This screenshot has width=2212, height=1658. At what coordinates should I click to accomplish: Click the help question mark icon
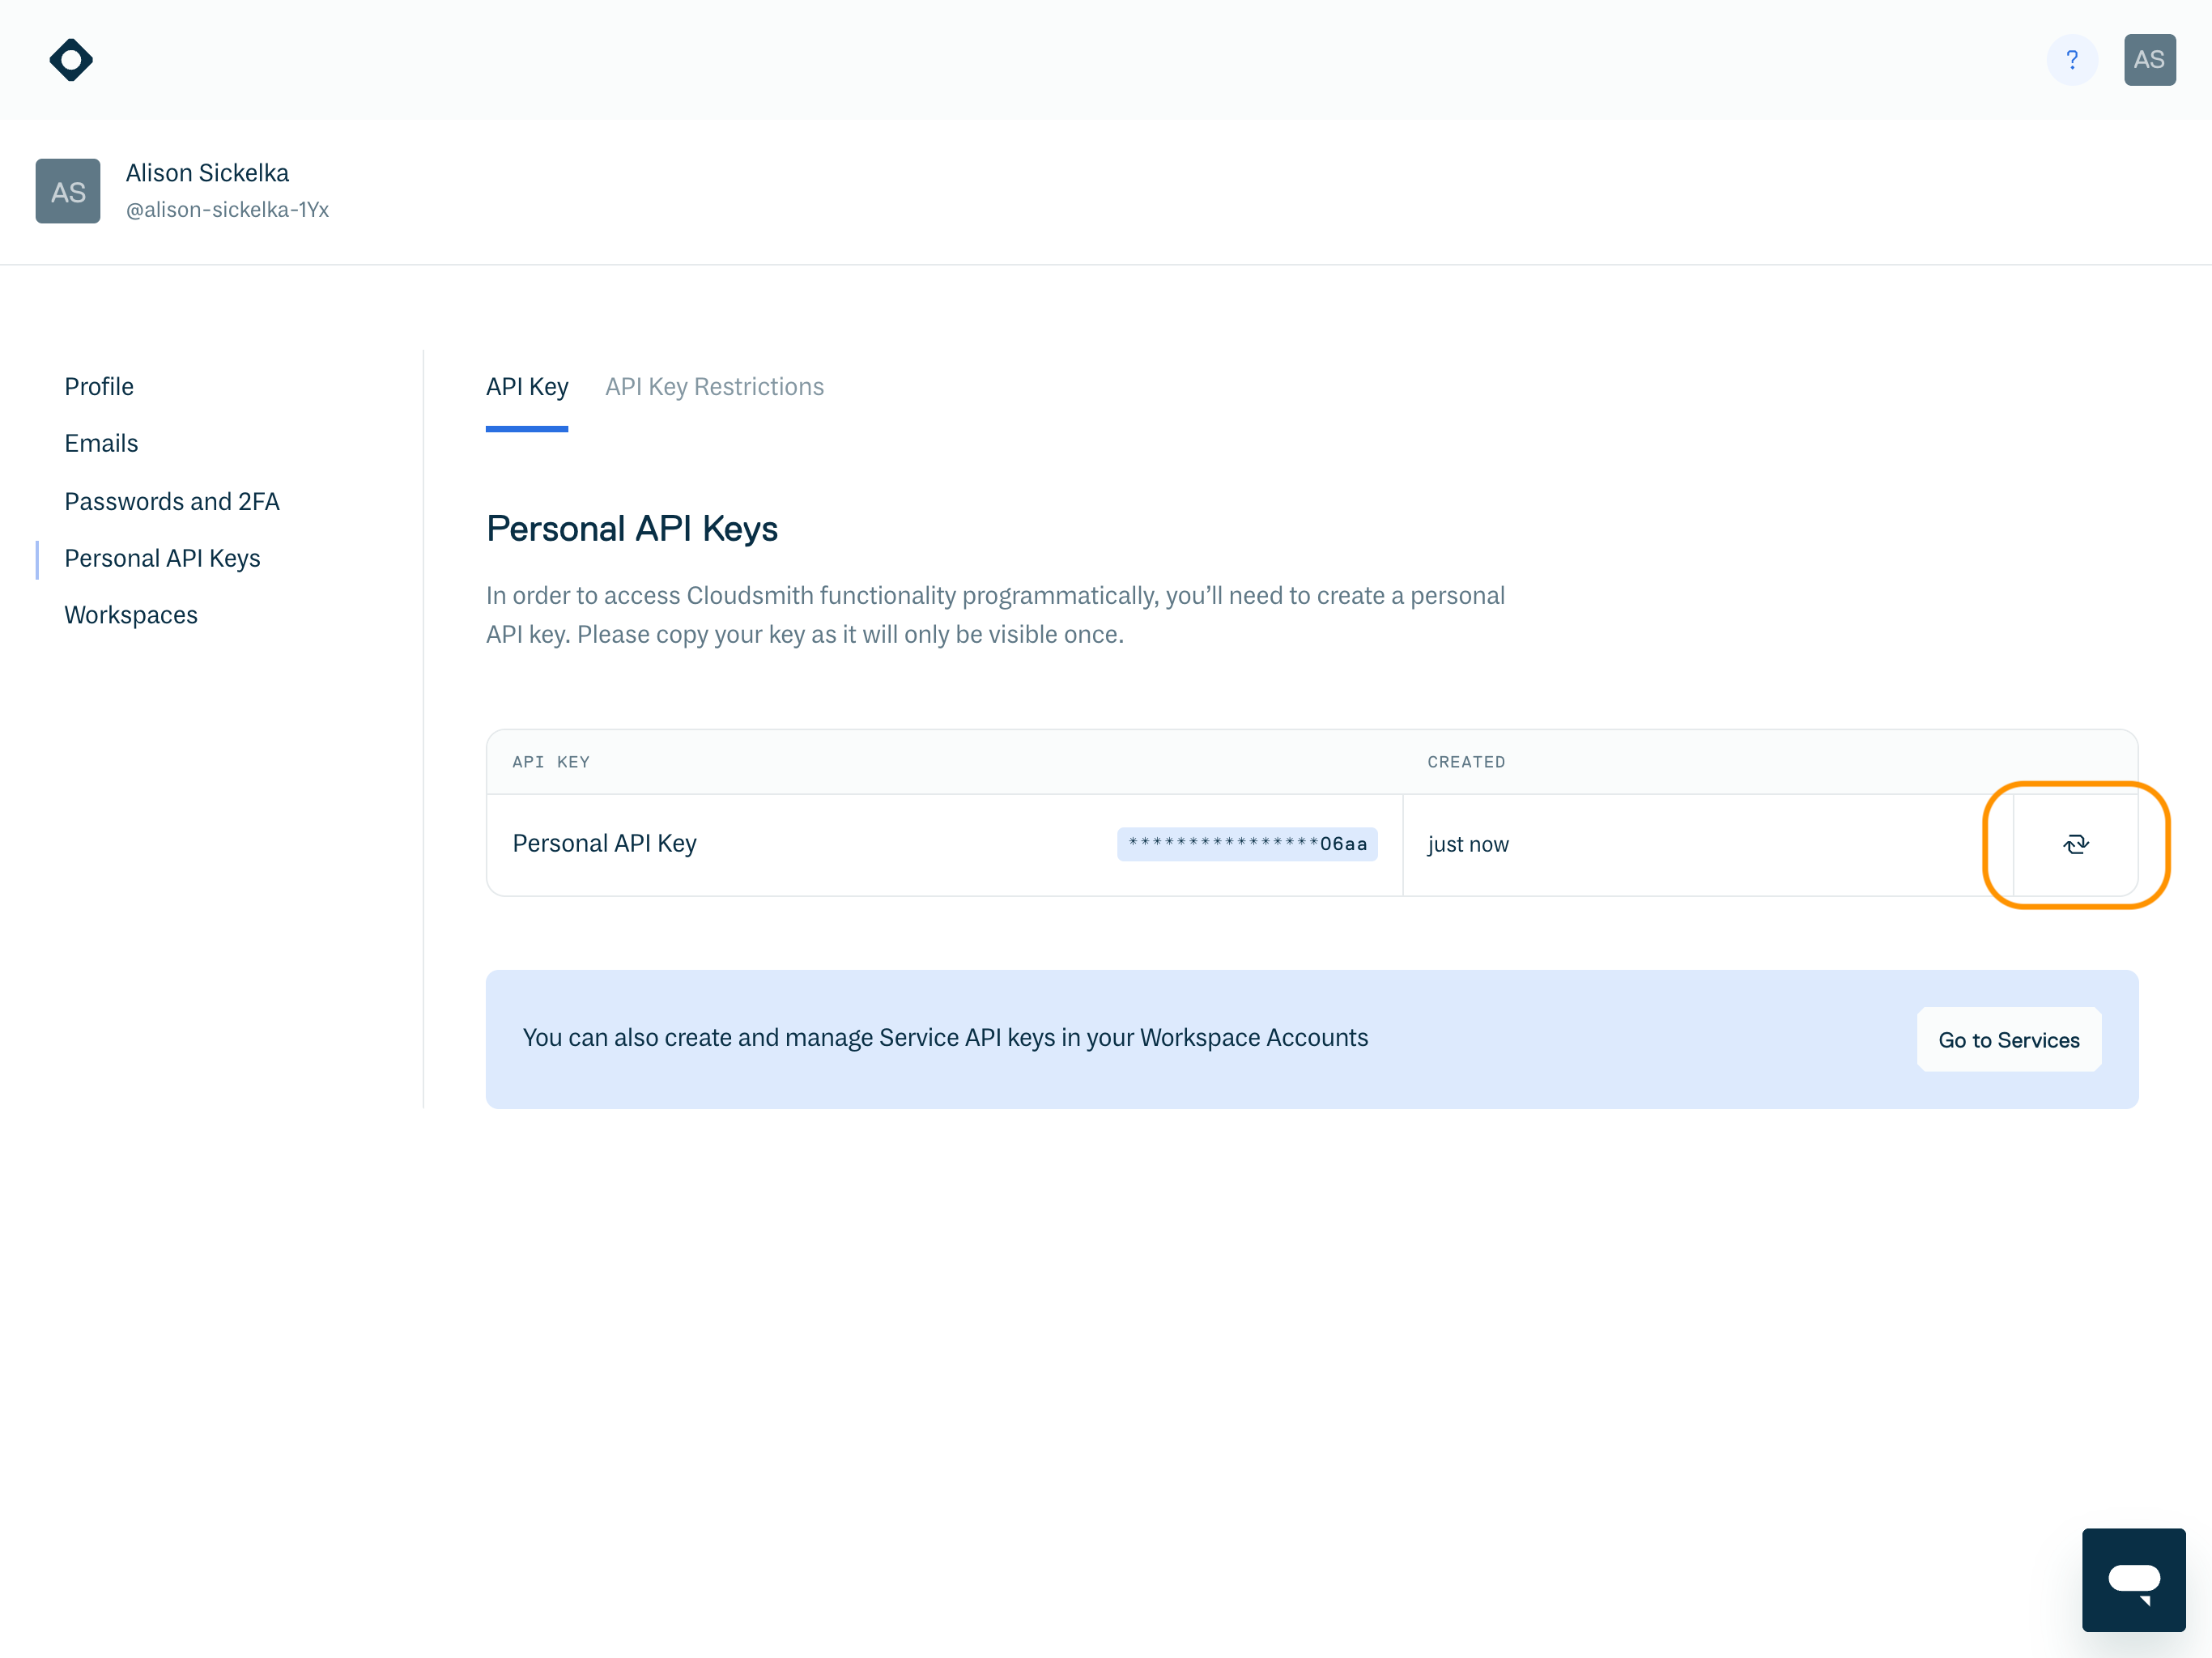click(x=2071, y=57)
